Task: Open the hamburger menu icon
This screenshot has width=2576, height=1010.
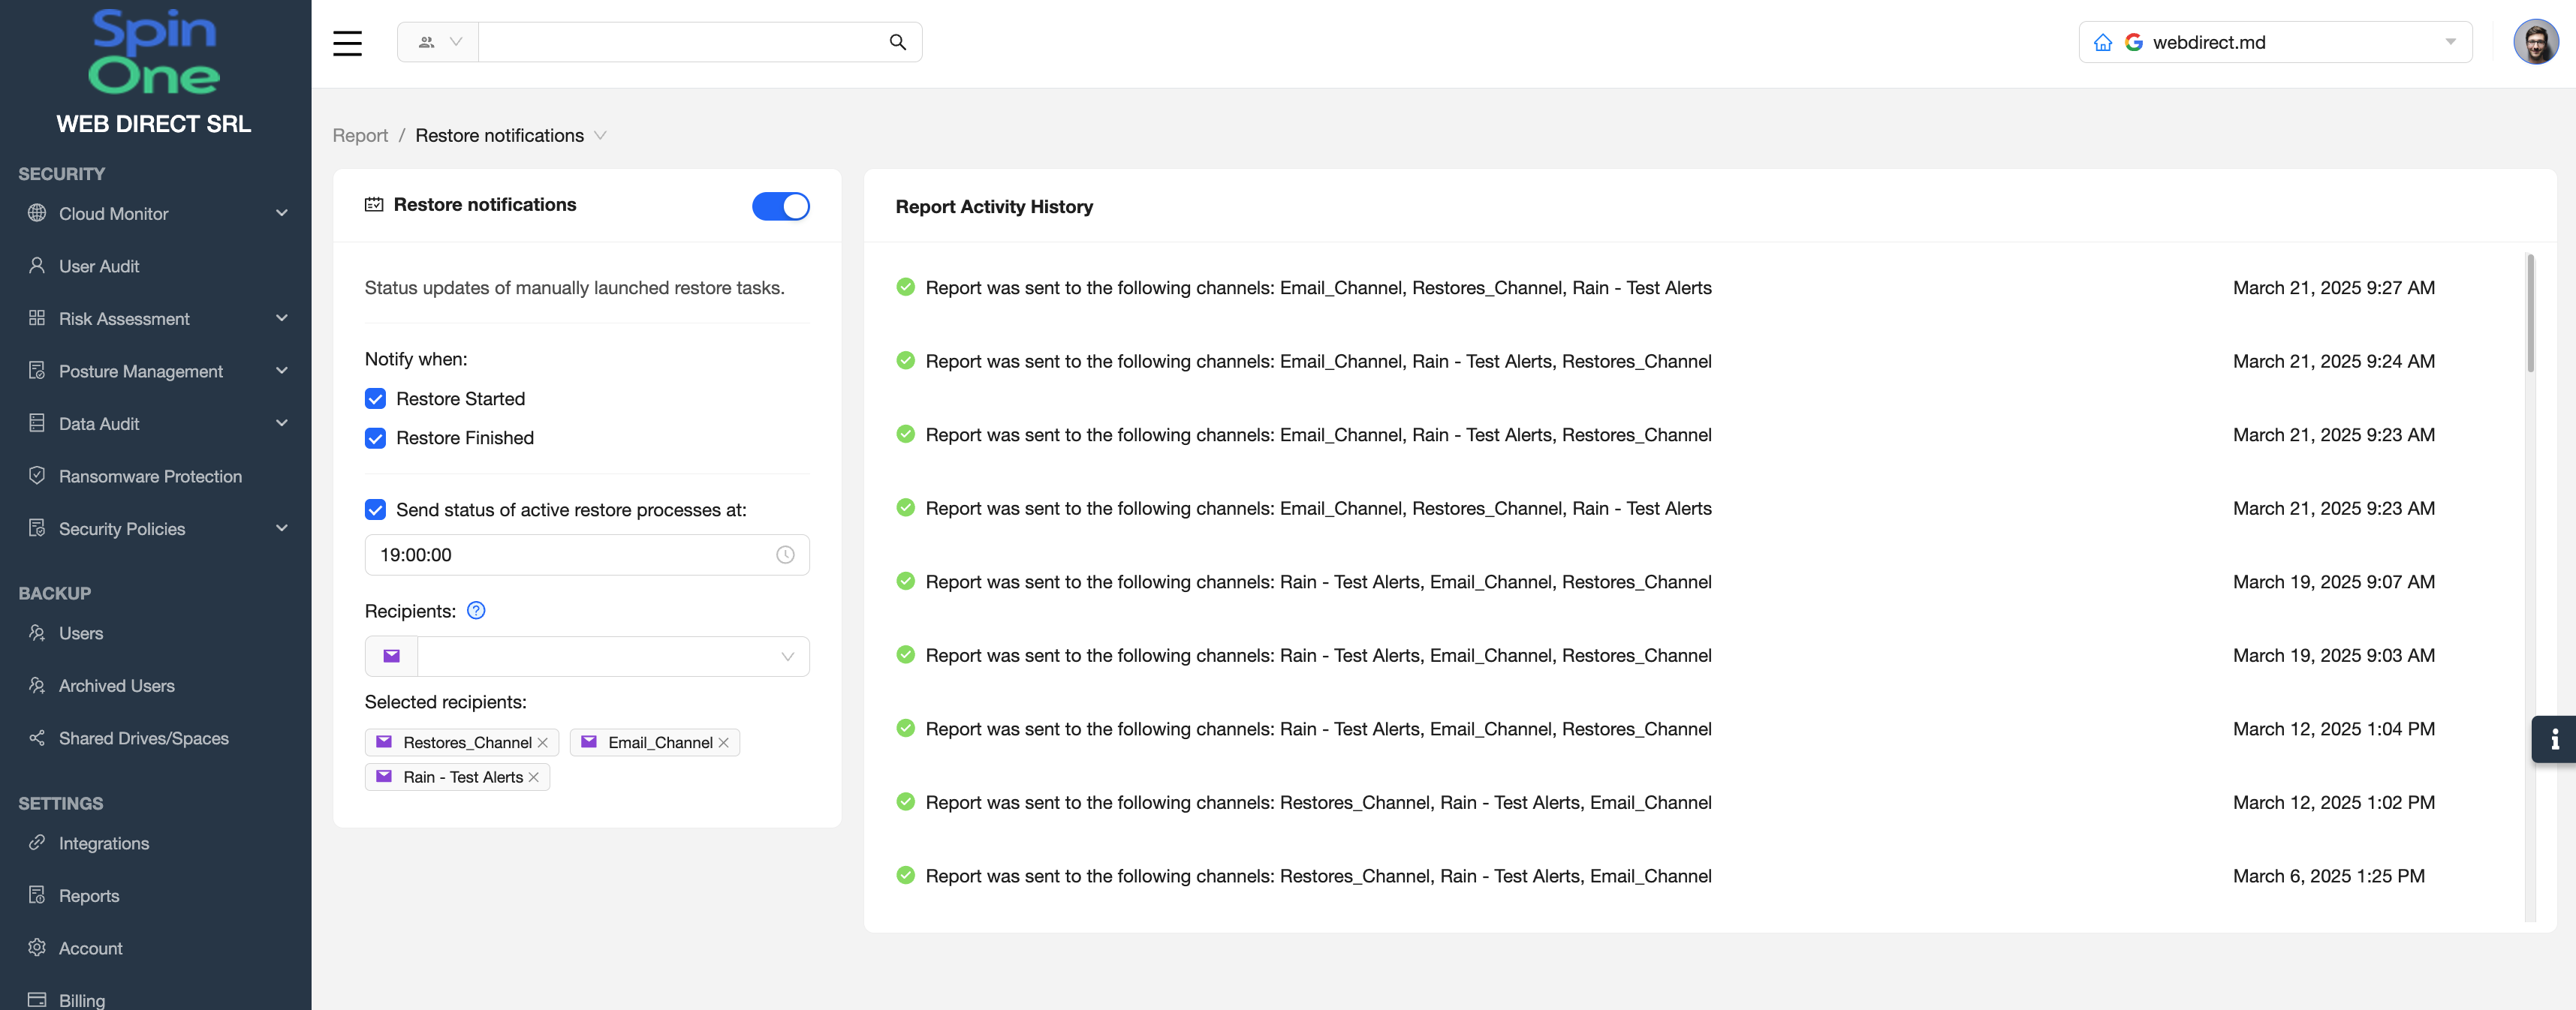Action: point(347,43)
